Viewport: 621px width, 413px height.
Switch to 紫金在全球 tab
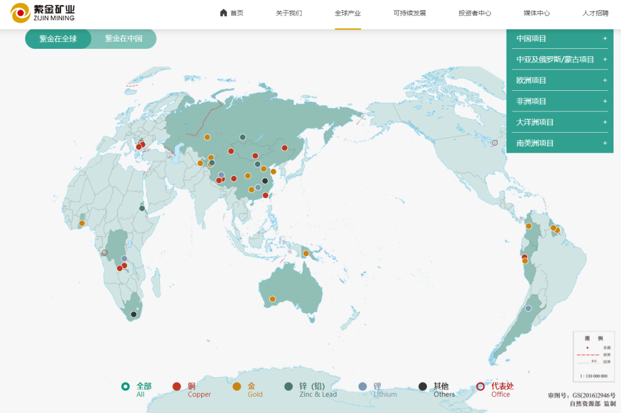[x=58, y=38]
